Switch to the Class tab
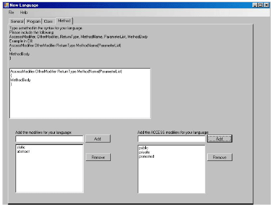Screen dimensions: 273x208 pyautogui.click(x=48, y=22)
